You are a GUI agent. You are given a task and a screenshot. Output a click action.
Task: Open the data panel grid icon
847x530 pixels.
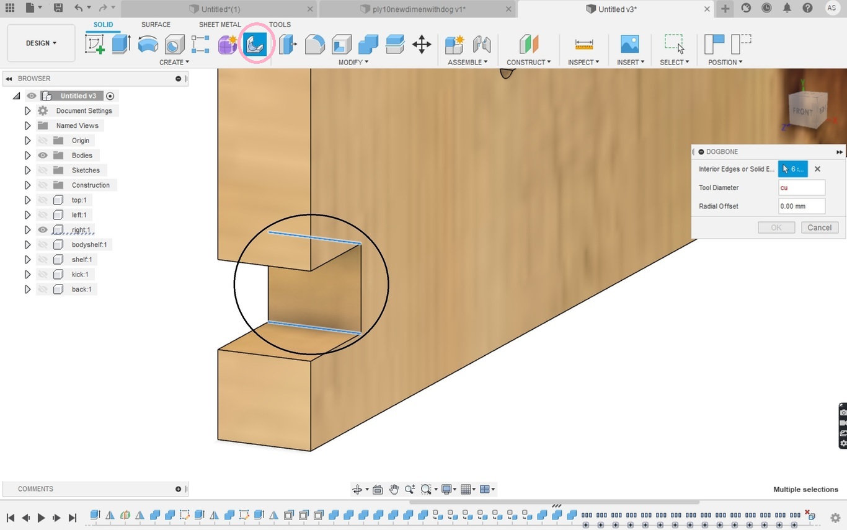(x=9, y=8)
